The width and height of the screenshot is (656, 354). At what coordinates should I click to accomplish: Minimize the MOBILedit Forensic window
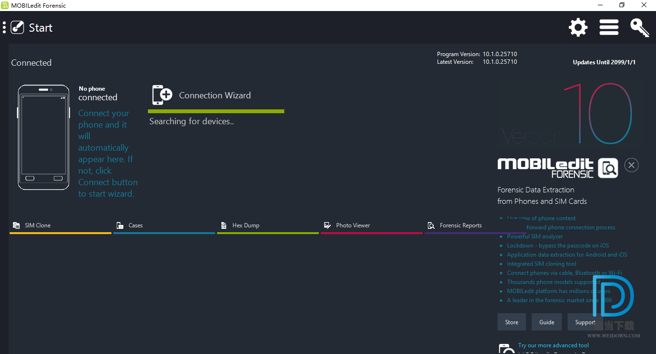point(600,5)
